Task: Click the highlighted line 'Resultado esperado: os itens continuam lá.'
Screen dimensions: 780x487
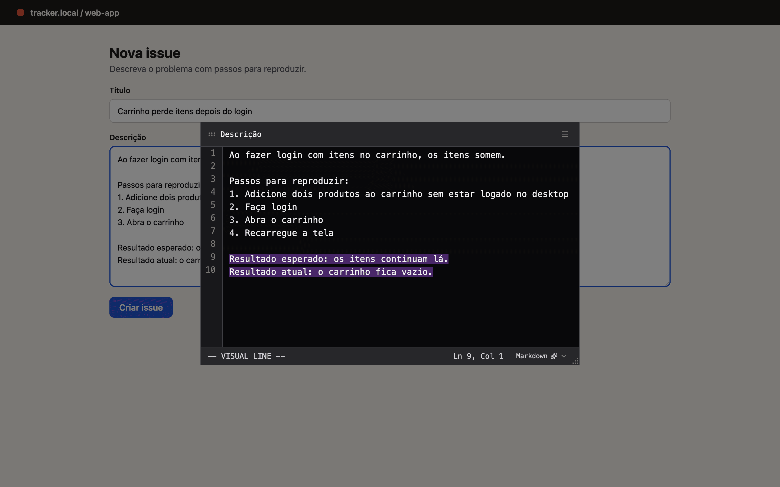Action: pos(339,259)
